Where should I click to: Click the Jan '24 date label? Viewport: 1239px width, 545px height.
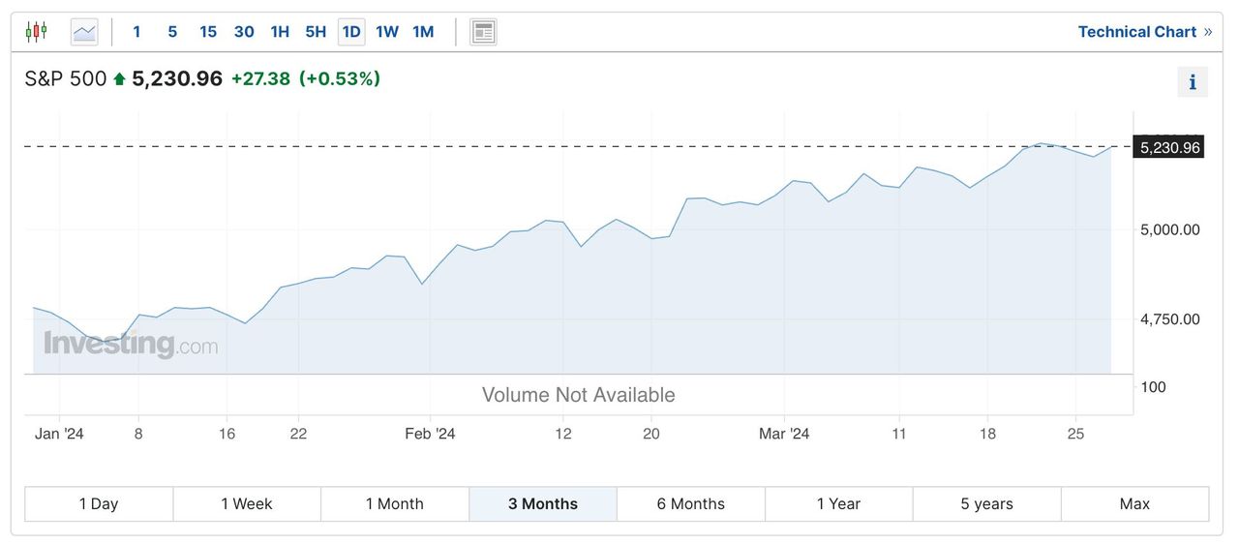(59, 434)
